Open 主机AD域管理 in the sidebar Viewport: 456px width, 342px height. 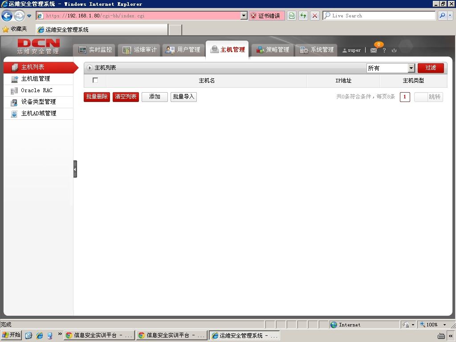click(x=38, y=114)
